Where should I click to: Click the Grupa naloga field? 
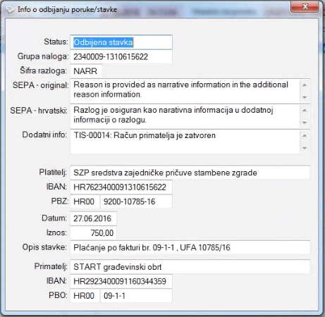tap(121, 56)
